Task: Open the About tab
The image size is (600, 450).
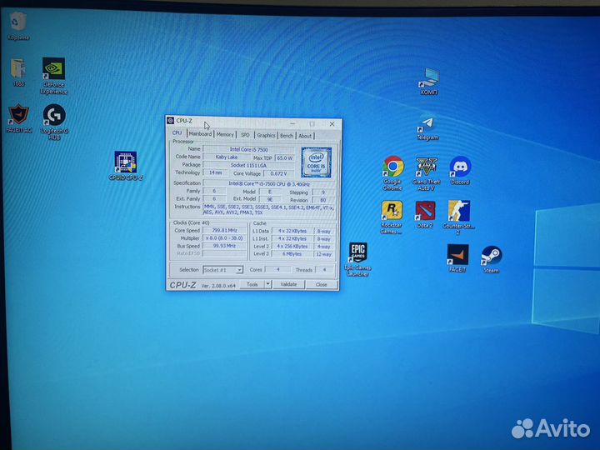Action: point(305,136)
